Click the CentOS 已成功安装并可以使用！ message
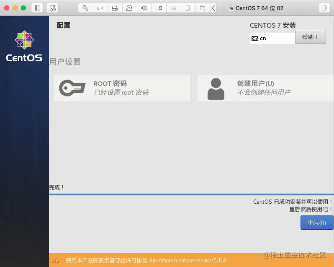 coord(293,202)
